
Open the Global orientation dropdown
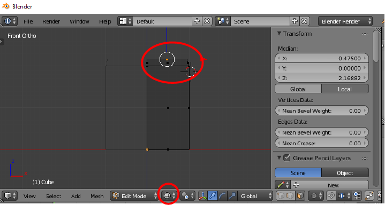click(255, 196)
